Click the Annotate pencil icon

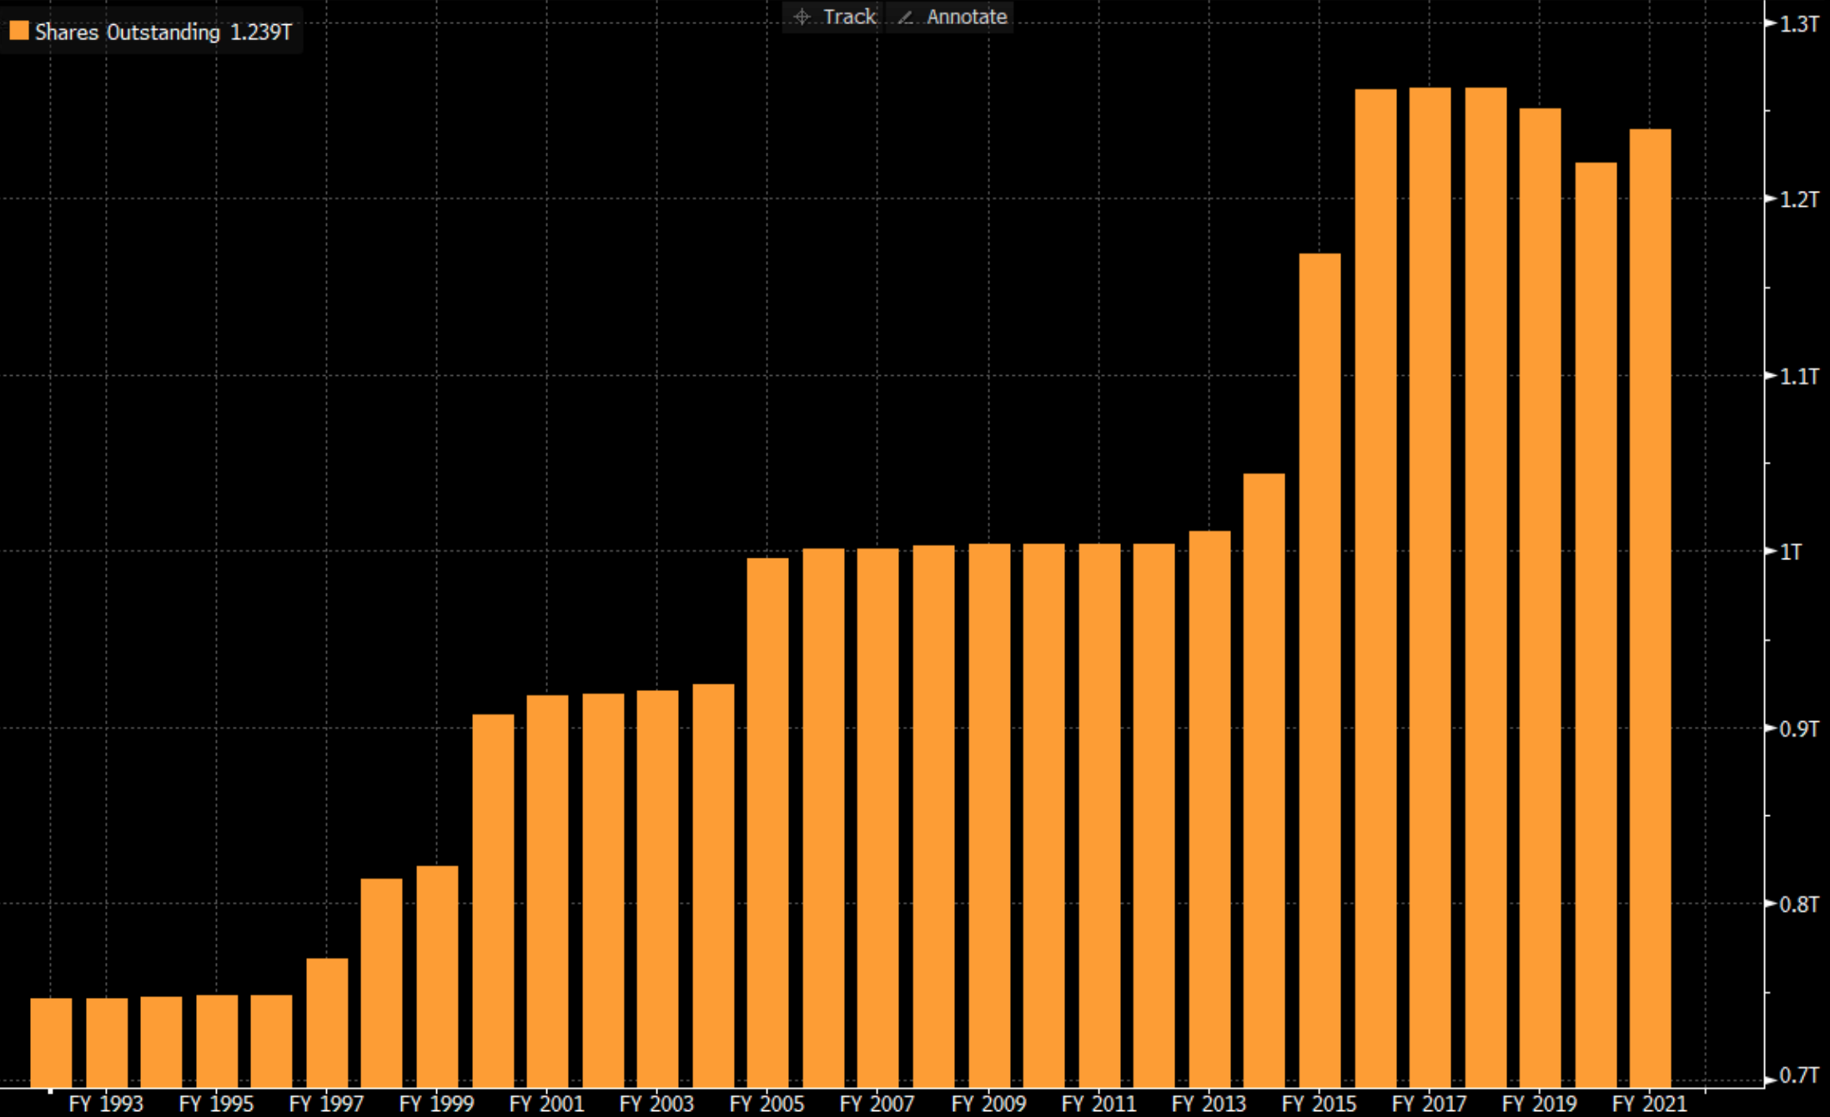pyautogui.click(x=906, y=17)
